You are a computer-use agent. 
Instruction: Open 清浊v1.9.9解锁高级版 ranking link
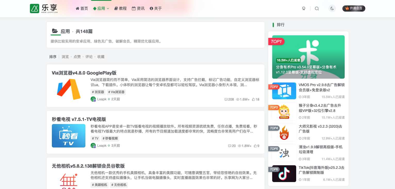[321, 150]
